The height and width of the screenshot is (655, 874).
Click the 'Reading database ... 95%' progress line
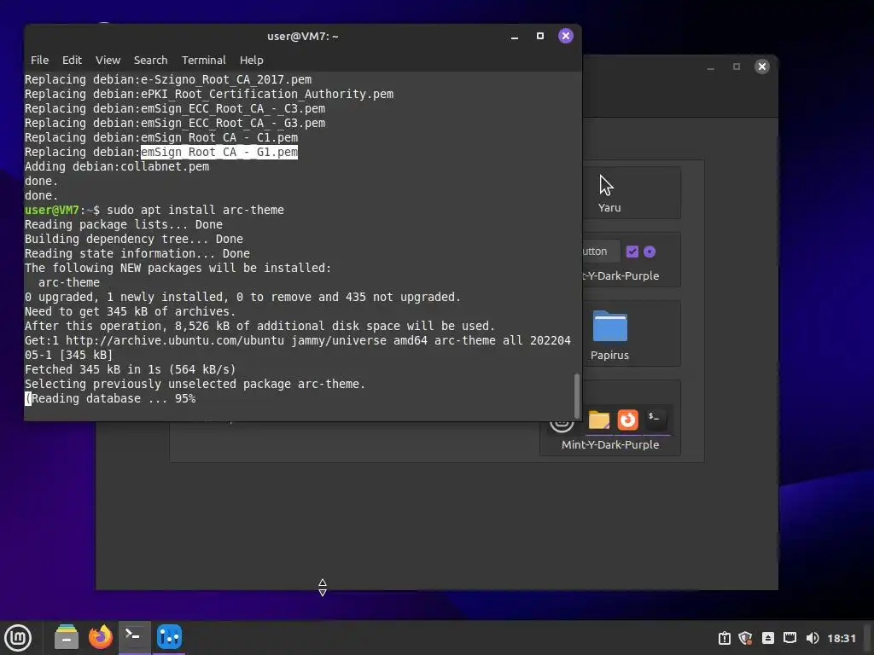click(110, 398)
